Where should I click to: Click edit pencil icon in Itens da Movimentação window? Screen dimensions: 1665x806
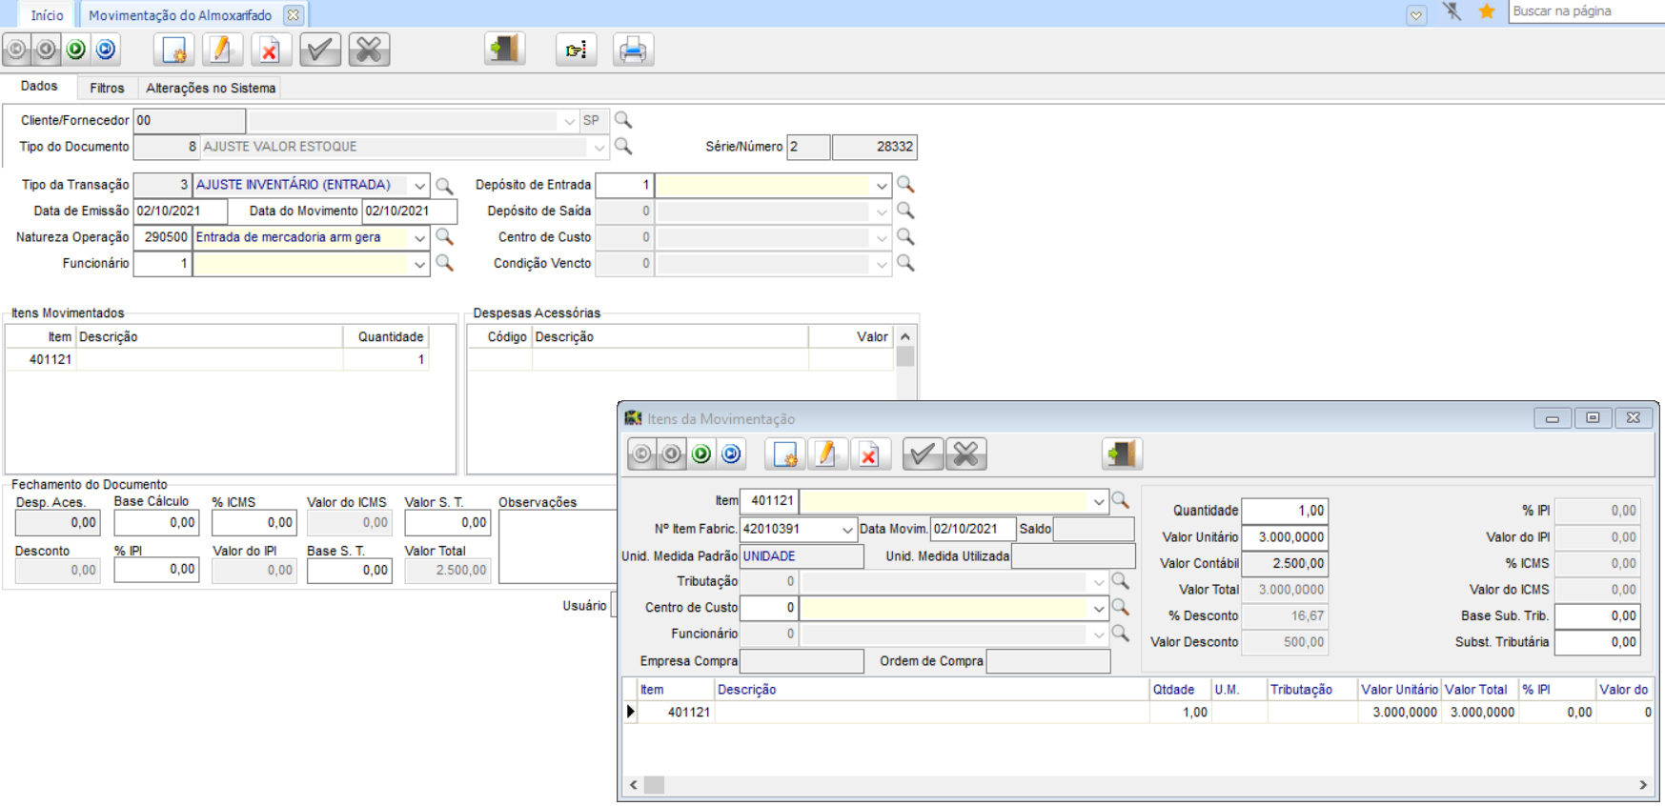click(826, 454)
